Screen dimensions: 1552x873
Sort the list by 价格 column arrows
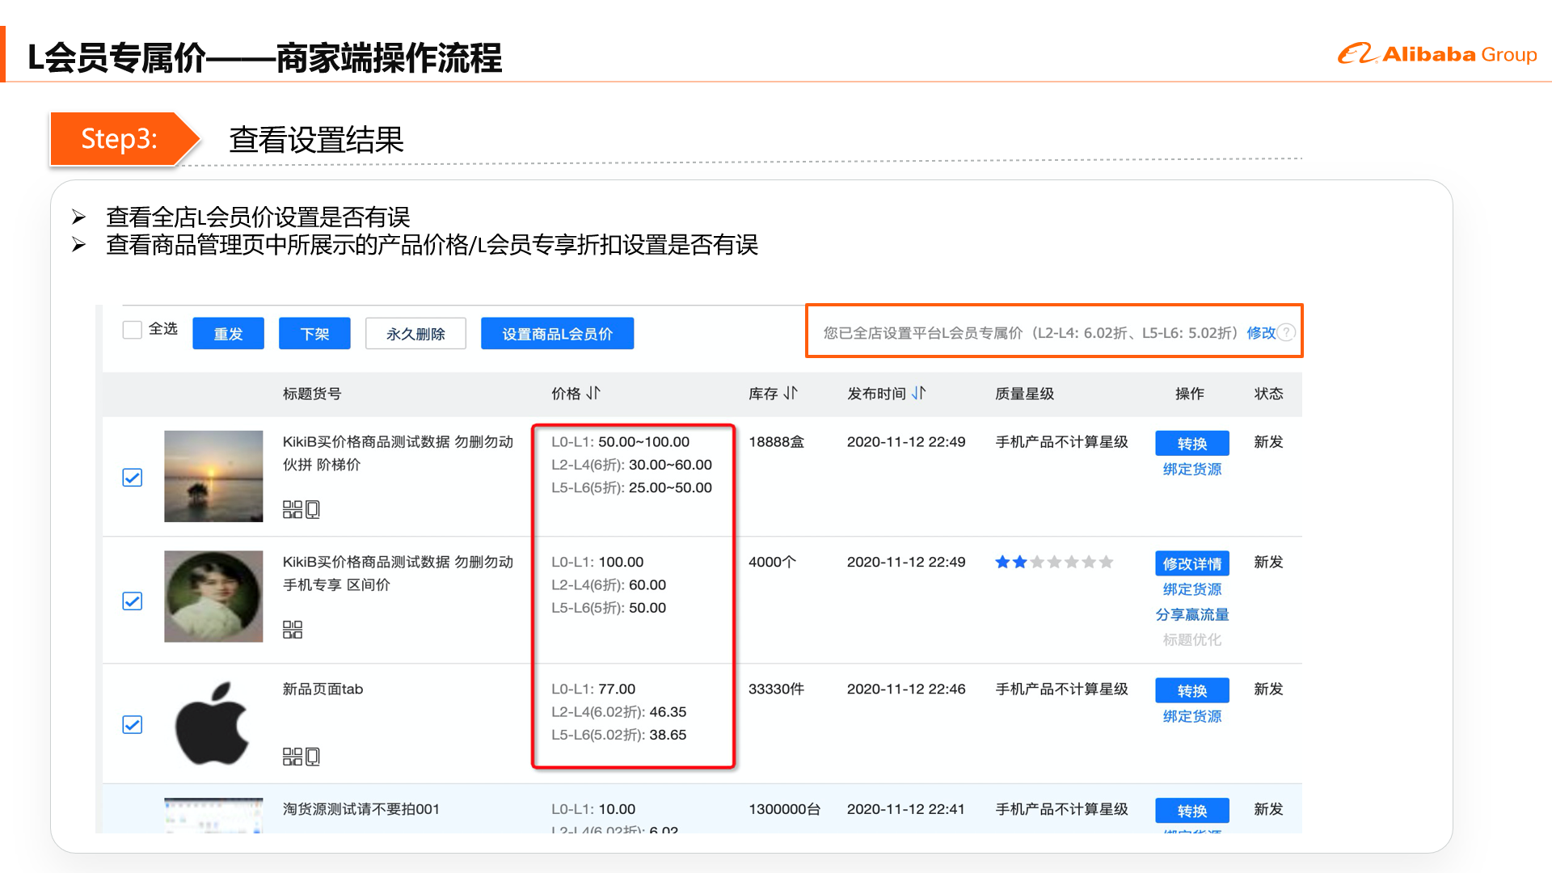(594, 394)
